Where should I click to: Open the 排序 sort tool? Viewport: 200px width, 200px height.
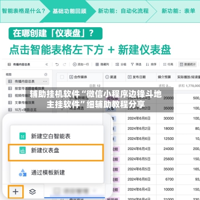pos(151,64)
